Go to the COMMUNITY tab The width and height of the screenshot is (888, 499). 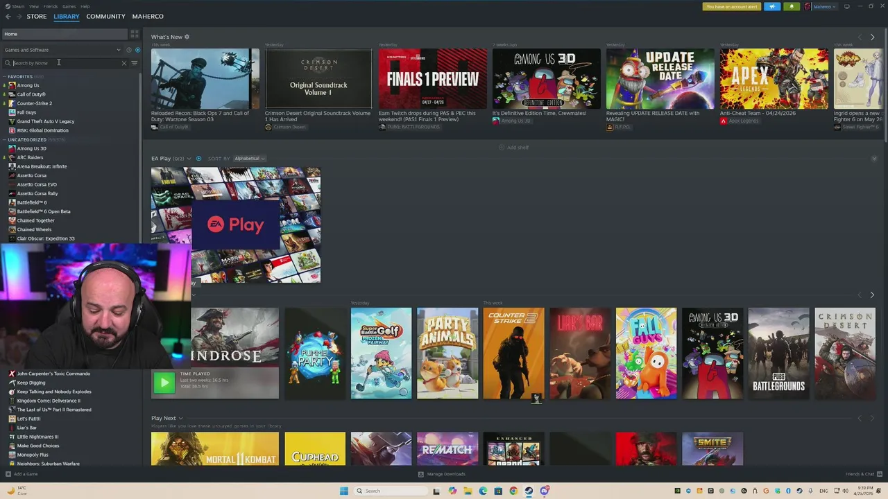click(x=105, y=16)
